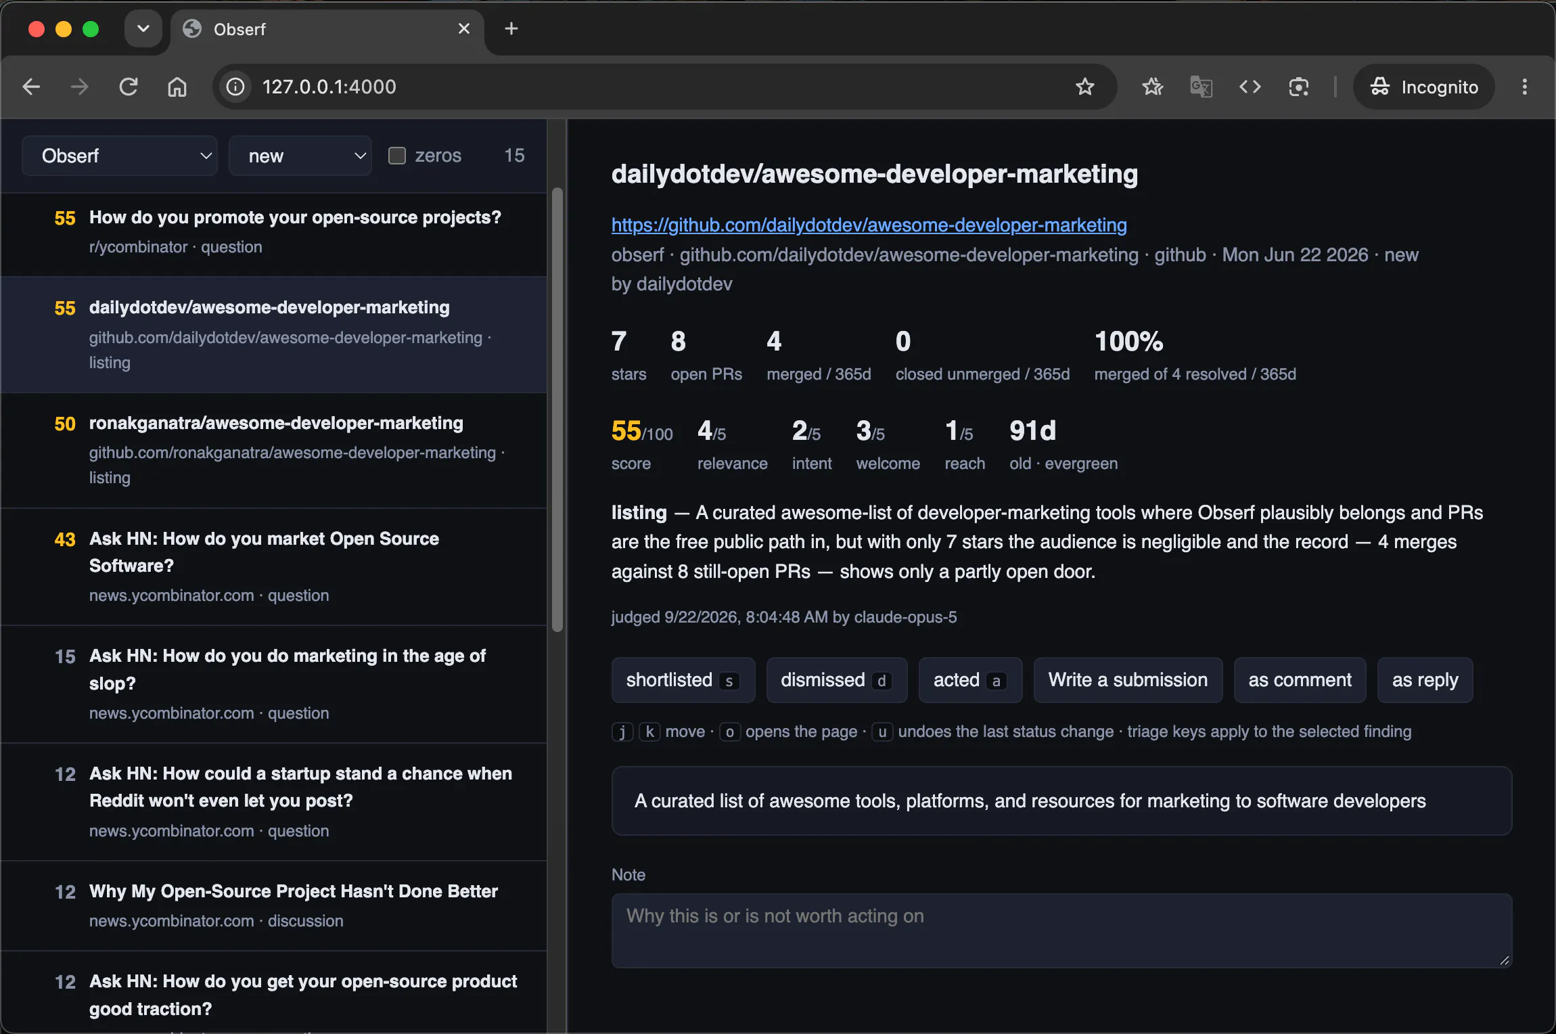Viewport: 1556px width, 1034px height.
Task: Click Write a submission button
Action: coord(1128,680)
